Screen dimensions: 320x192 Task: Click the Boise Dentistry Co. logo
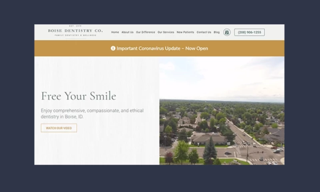76,31
